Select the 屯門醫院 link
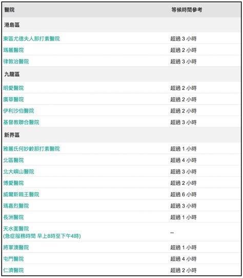This screenshot has height=278, width=243. pos(13,259)
